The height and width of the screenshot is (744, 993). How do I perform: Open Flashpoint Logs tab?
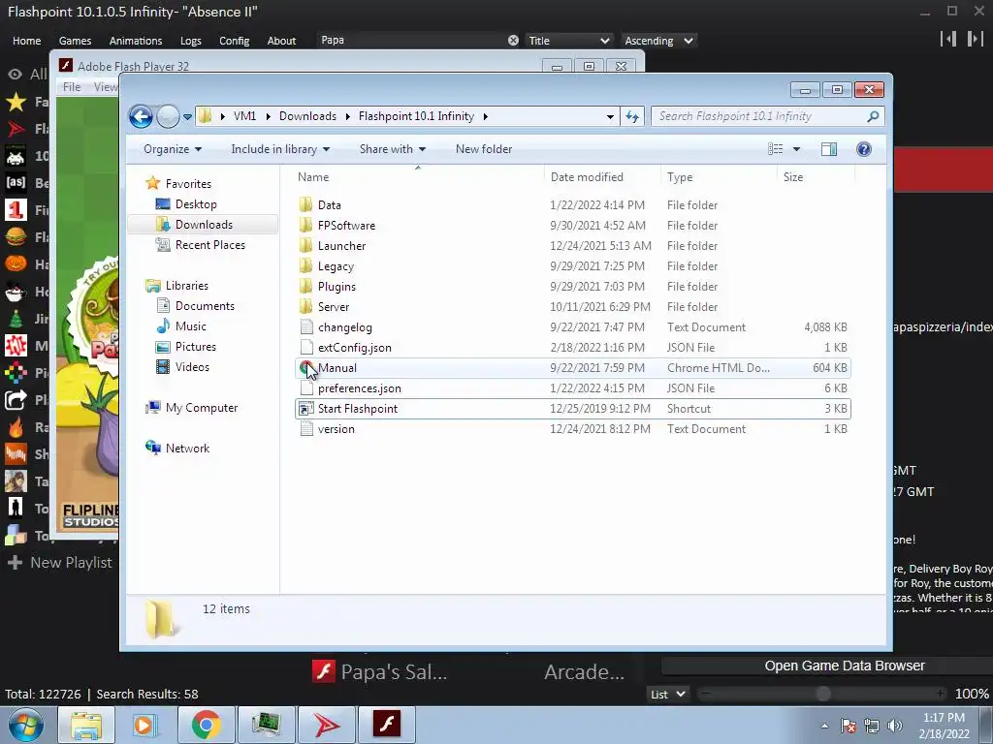point(191,41)
